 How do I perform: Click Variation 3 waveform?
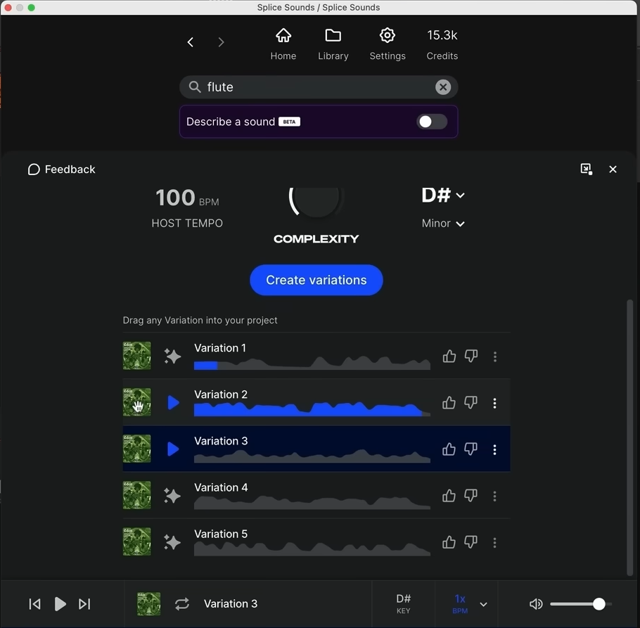click(312, 456)
